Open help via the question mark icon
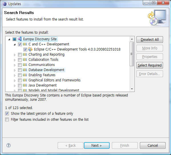The width and height of the screenshot is (171, 155). [9, 145]
